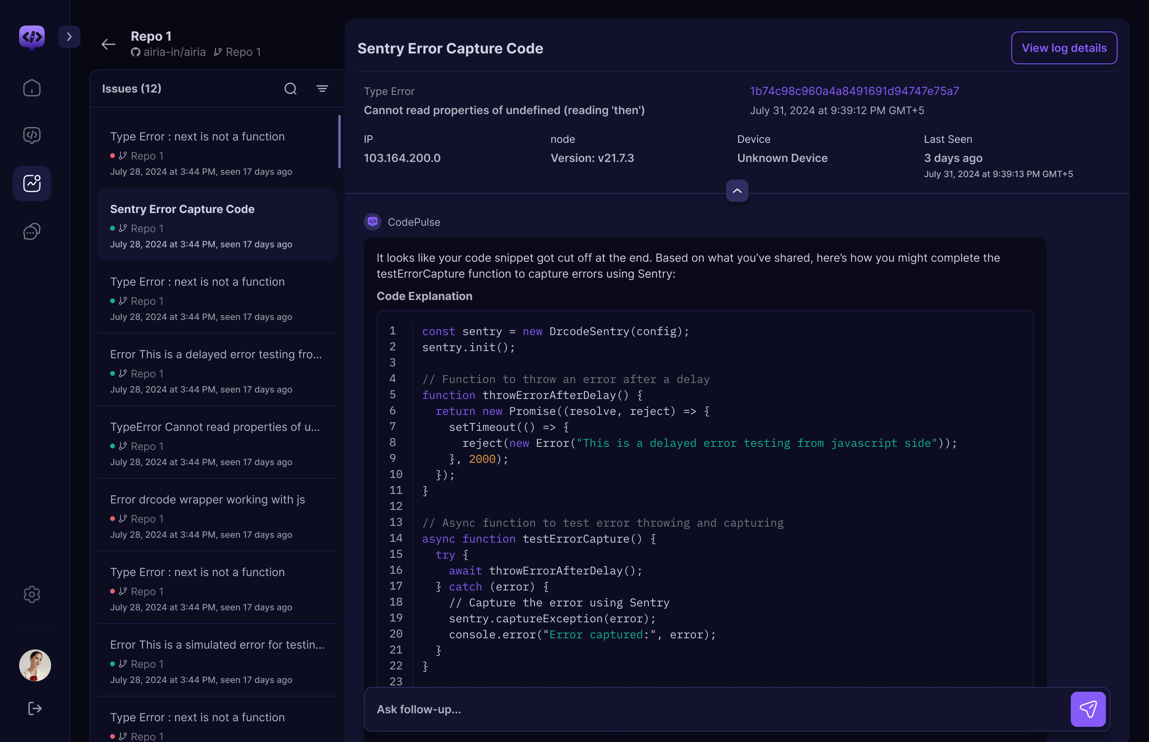1149x742 pixels.
Task: Click code line 'const sentry = new DrcodeSentry(config);'
Action: coord(555,332)
